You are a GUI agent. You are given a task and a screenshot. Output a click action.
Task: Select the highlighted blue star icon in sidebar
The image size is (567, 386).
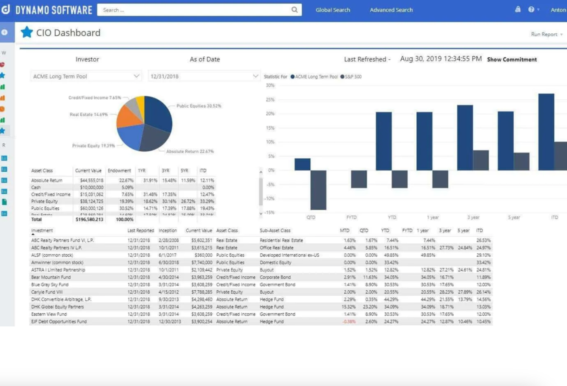coord(3,130)
